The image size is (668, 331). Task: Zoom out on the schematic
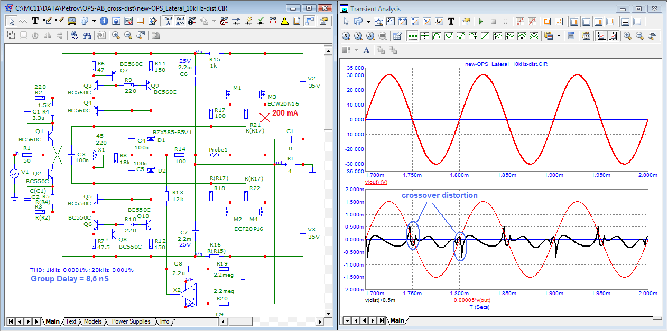128,35
